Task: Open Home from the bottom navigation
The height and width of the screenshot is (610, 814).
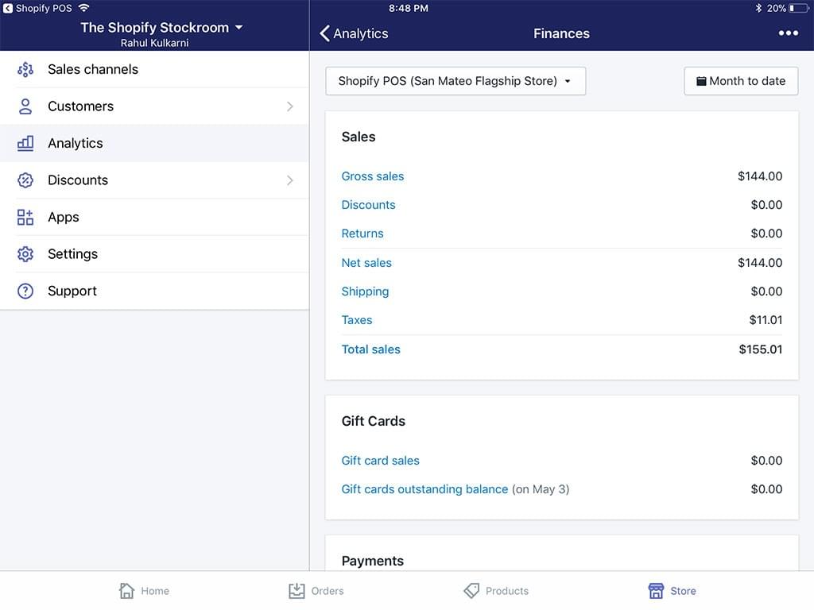Action: pos(144,591)
